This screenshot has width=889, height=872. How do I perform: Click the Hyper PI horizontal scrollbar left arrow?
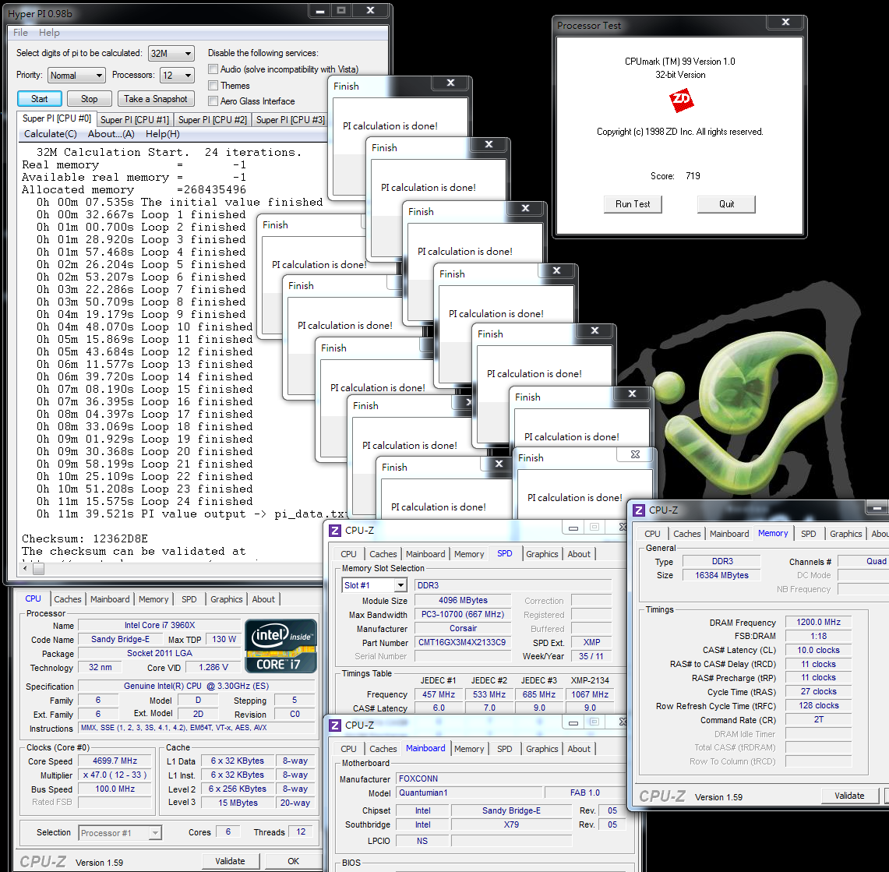click(x=24, y=569)
